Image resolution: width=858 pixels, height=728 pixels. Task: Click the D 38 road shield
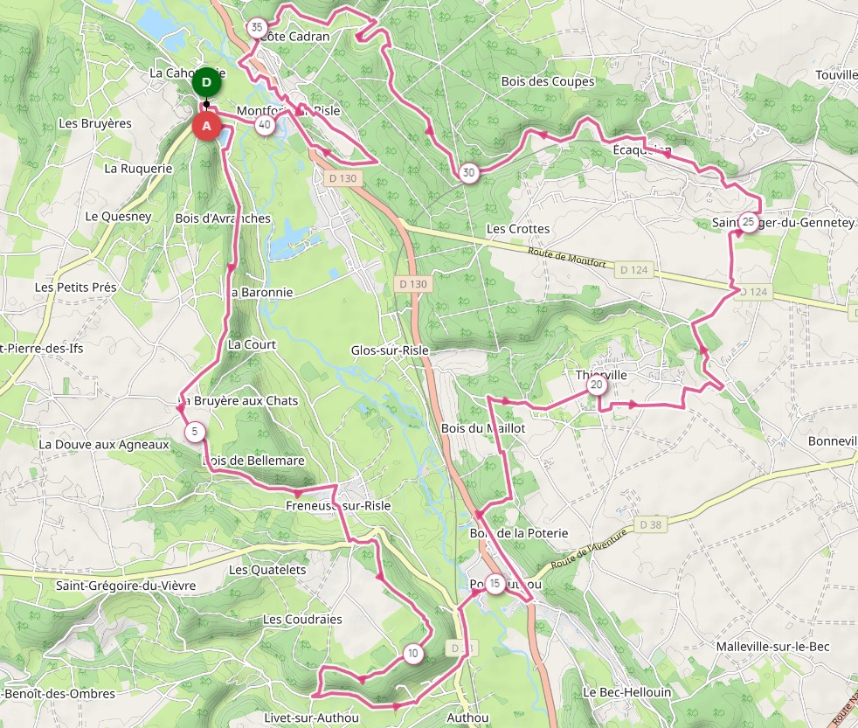tap(651, 524)
